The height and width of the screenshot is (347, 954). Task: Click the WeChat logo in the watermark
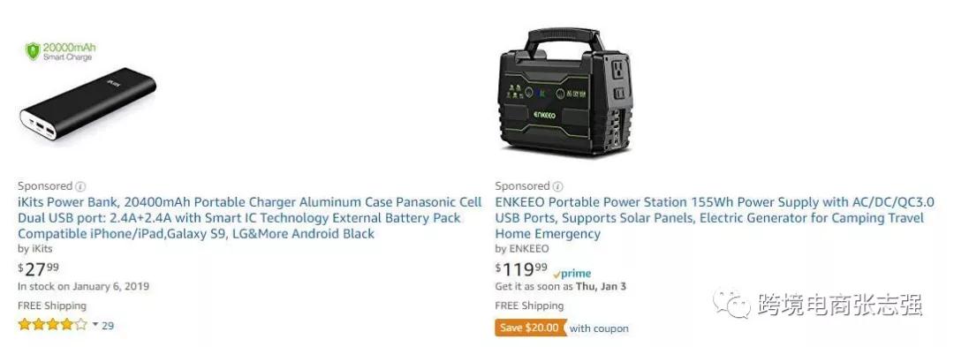(x=732, y=303)
